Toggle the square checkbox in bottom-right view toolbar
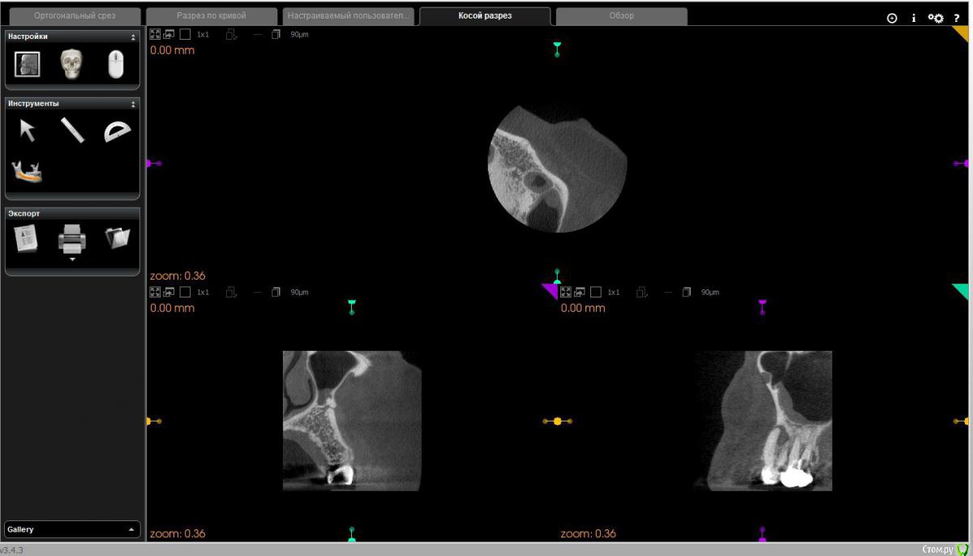 pos(596,292)
